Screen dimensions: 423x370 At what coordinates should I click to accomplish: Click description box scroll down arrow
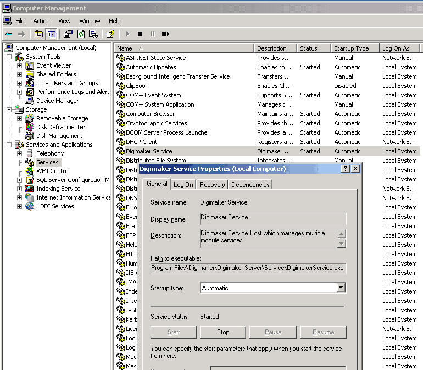click(341, 244)
